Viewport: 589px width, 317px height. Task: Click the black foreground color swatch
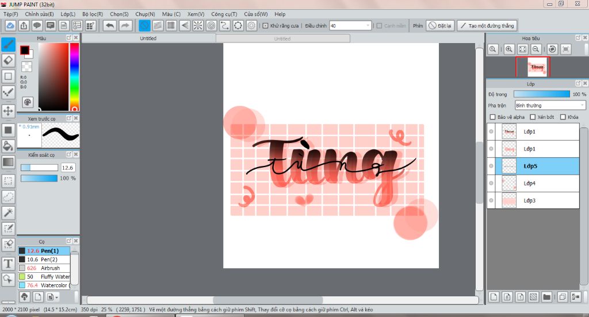pos(25,50)
